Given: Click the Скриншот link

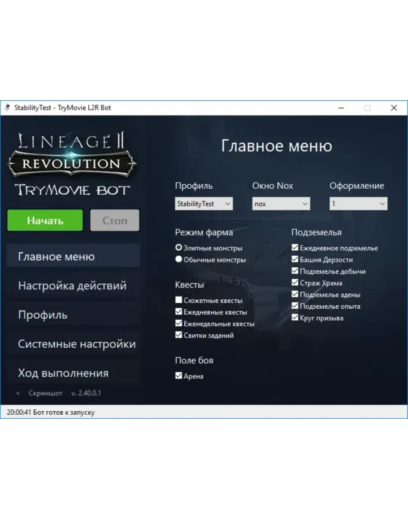Looking at the screenshot, I should point(45,393).
